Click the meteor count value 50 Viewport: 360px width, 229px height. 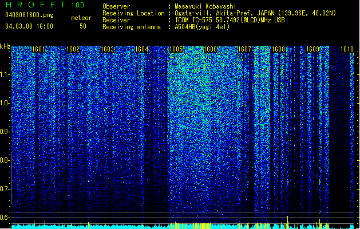[83, 26]
